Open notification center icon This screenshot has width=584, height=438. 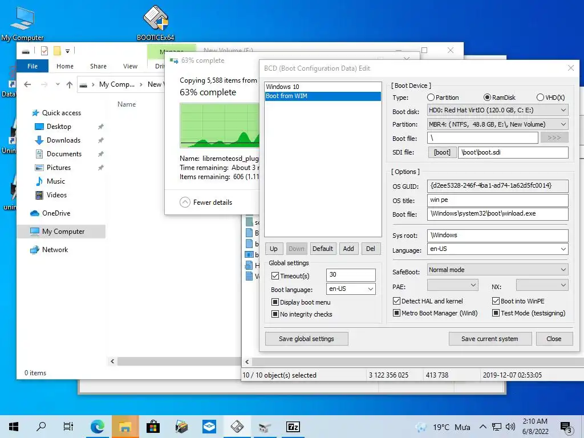565,427
